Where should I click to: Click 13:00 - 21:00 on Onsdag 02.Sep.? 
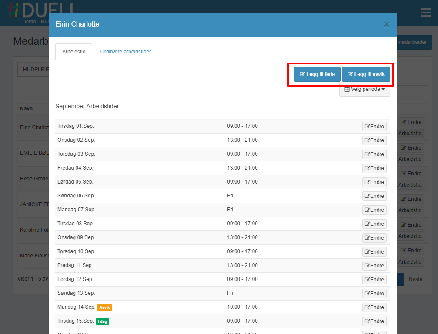coord(242,140)
